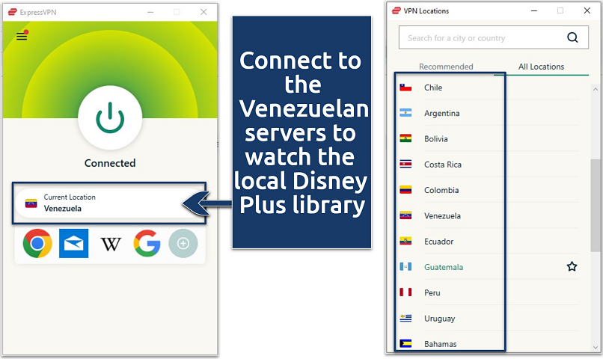Viewport: 603px width, 359px height.
Task: Click the scrollbar up arrow in VPN Locations
Action: click(596, 89)
